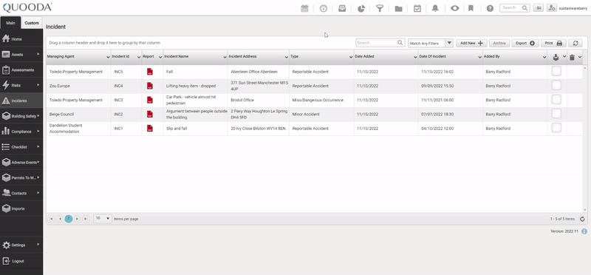Open the dashboard gauge icon

pyautogui.click(x=324, y=8)
